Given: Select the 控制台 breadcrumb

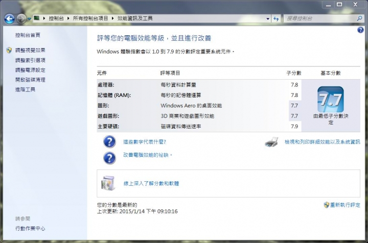Looking at the screenshot, I should tap(56, 18).
